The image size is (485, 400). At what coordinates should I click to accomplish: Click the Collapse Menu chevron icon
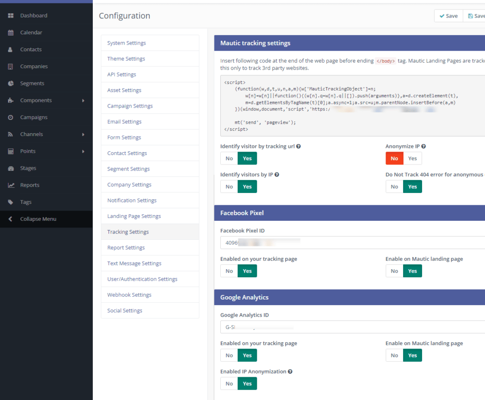click(x=10, y=219)
